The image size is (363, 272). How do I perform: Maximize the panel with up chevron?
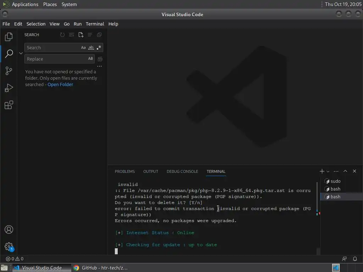coord(345,171)
